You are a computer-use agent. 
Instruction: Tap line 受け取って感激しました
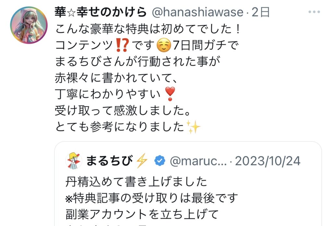[x=123, y=111]
